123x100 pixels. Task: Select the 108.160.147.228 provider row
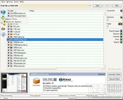pyautogui.click(x=55, y=61)
